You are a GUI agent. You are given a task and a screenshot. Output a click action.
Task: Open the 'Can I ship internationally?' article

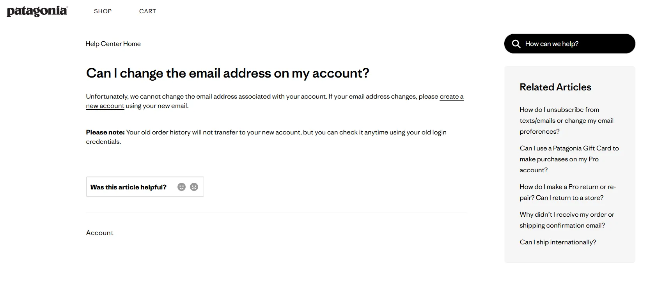coord(558,242)
